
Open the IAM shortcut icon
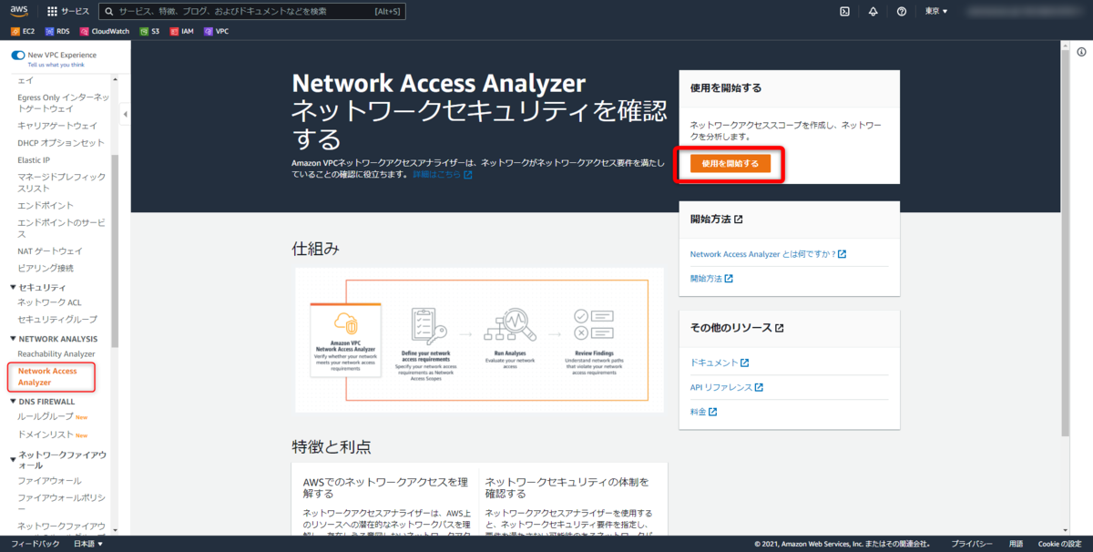(x=174, y=31)
